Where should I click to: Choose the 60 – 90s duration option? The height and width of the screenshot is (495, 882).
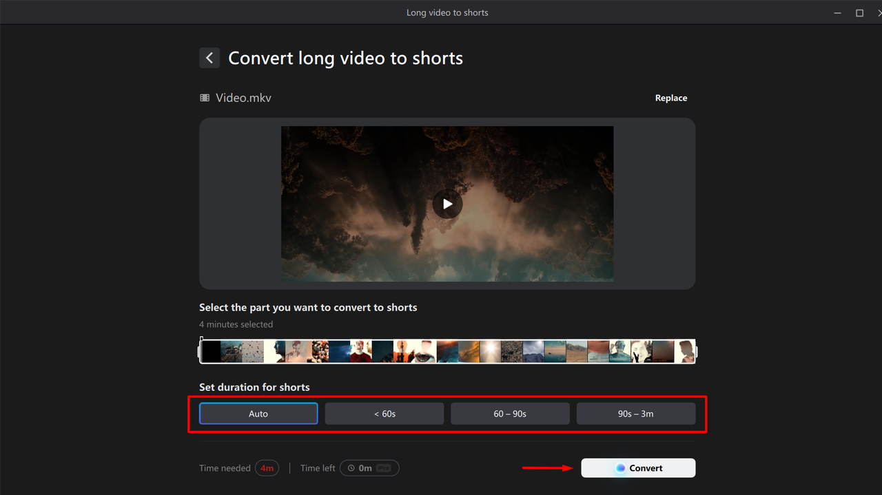click(510, 414)
